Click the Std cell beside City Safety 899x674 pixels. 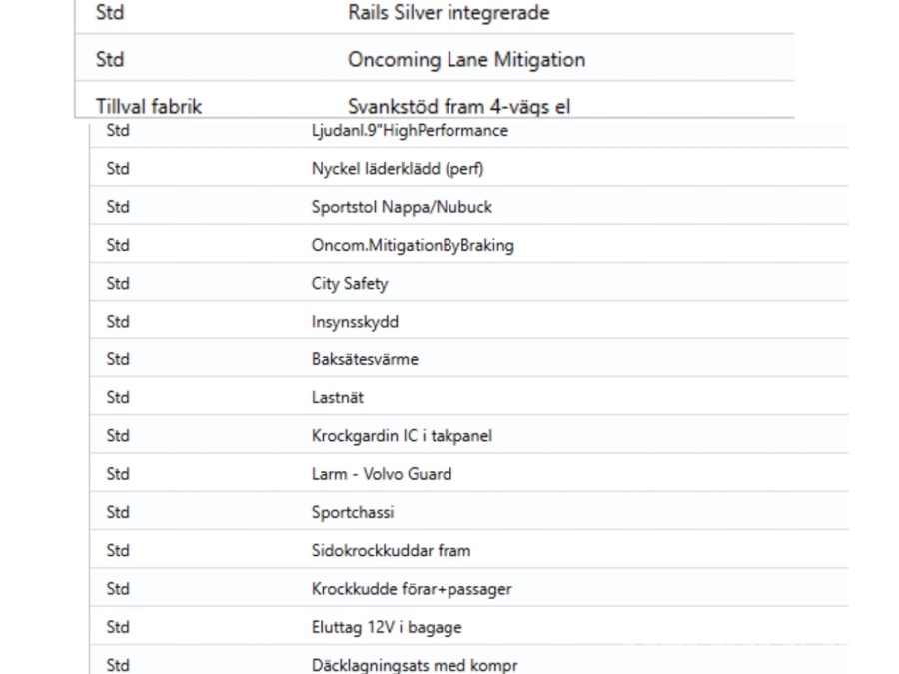(x=118, y=284)
